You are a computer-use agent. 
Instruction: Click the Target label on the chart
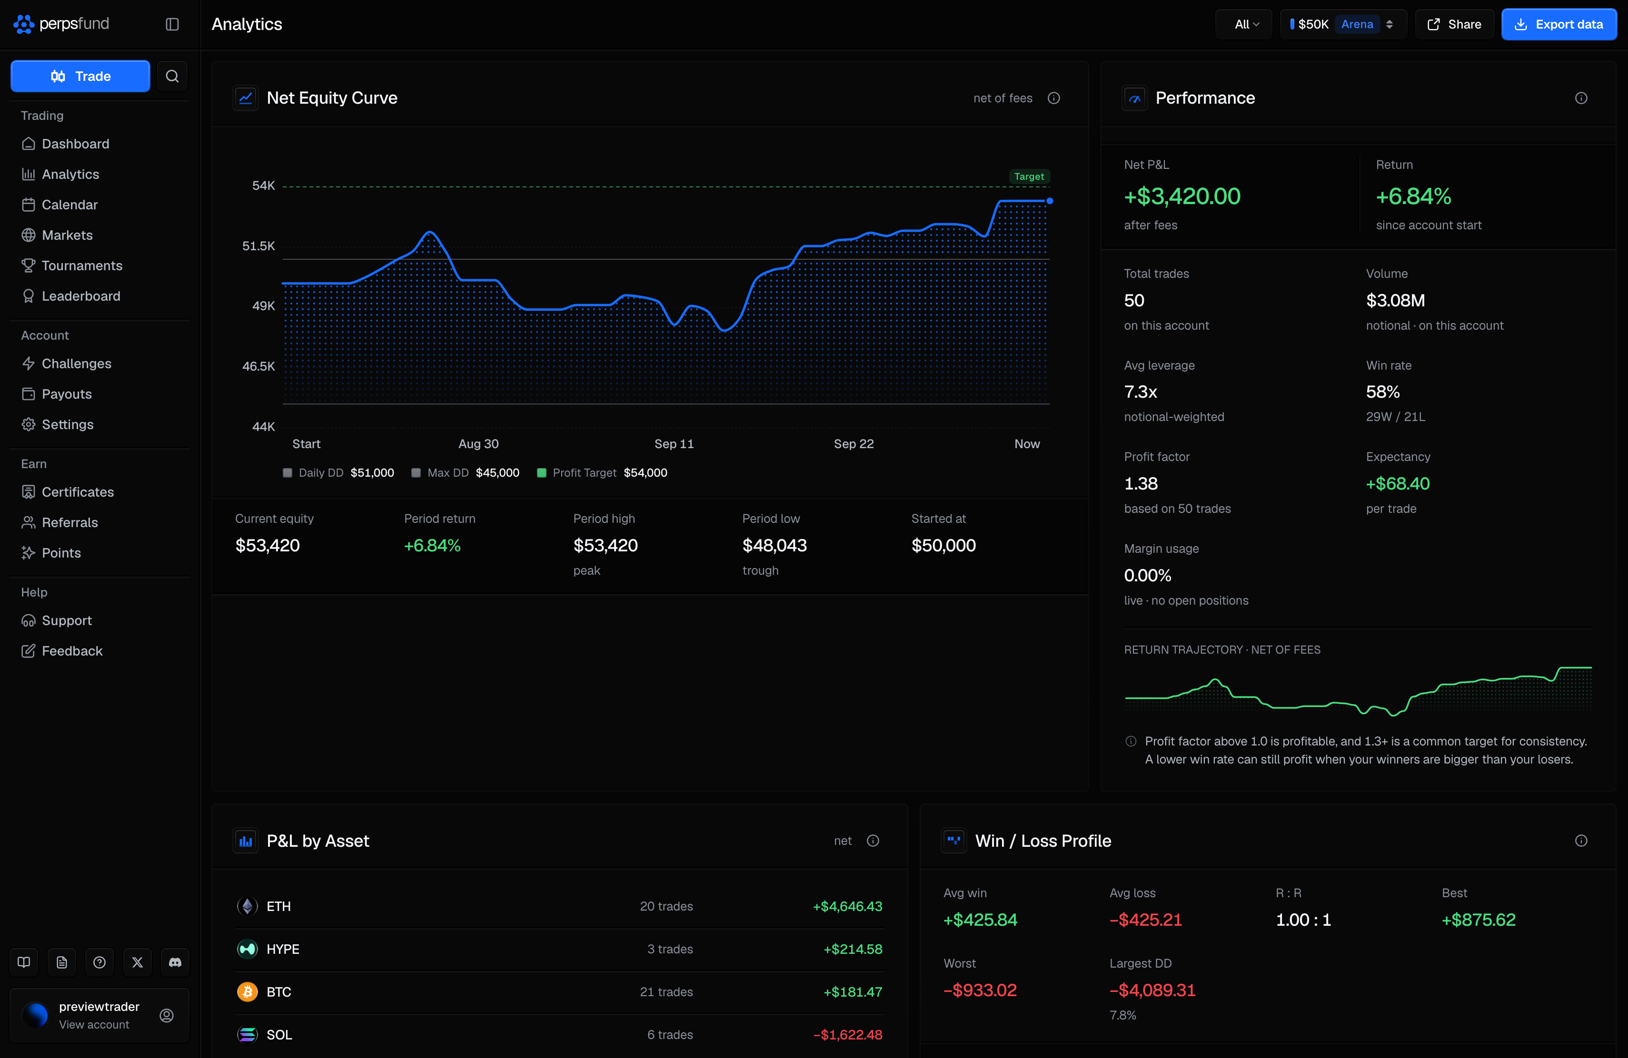coord(1029,176)
